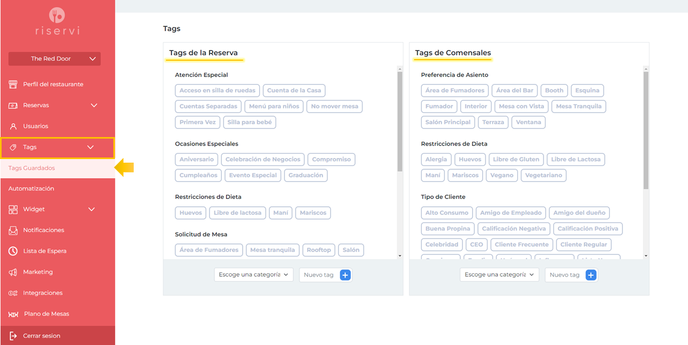The width and height of the screenshot is (688, 345).
Task: Select tag Primera Vez
Action: (x=198, y=122)
